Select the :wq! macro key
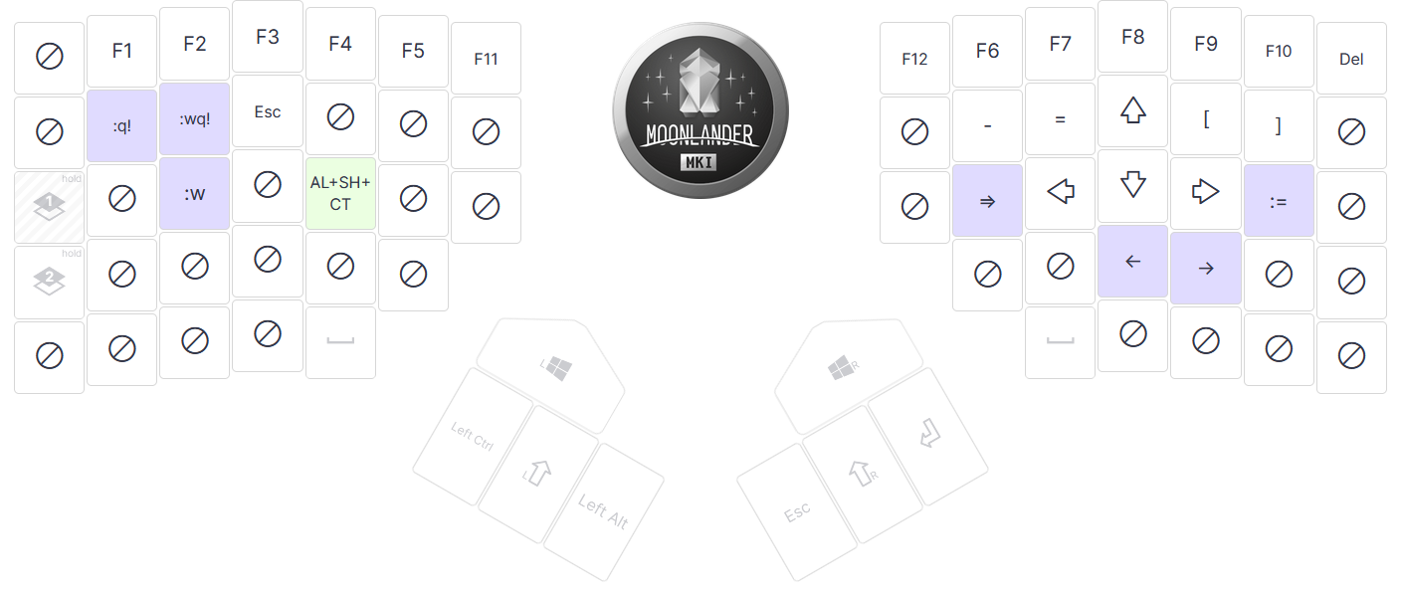The image size is (1401, 595). [x=194, y=119]
